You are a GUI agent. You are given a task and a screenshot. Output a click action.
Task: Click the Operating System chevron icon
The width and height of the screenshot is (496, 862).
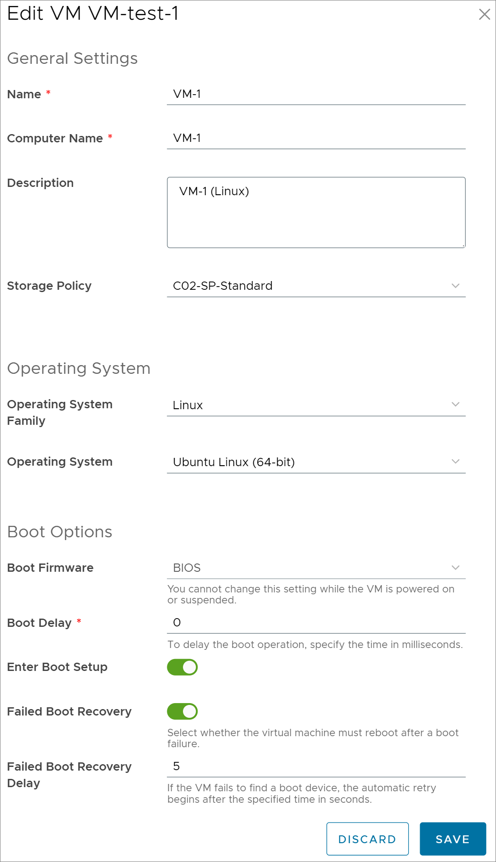click(456, 462)
